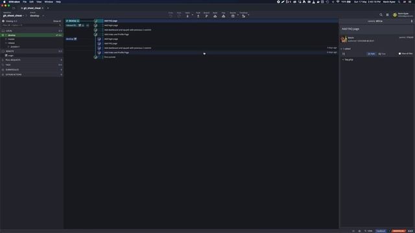
Task: Open the View menu
Action: (39, 2)
